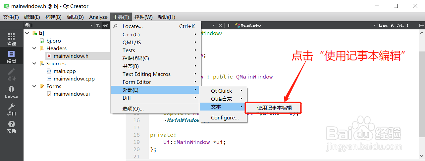Open the Form Editor submenu

point(155,82)
